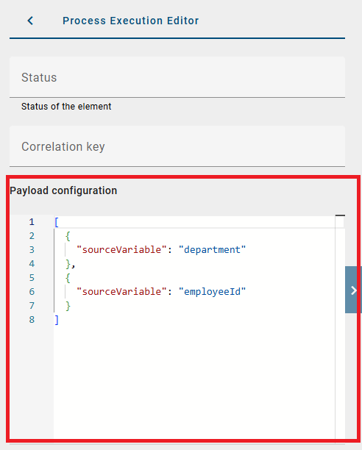Click the "employeeId" value in the code
Viewport: 362px width, 450px height.
coord(212,292)
